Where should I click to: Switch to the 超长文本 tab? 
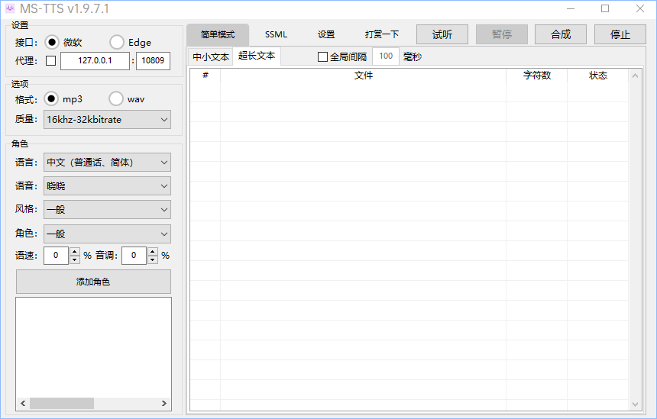(x=257, y=56)
